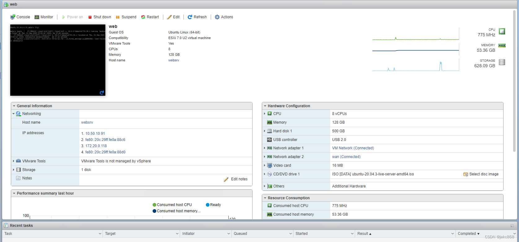Viewport: 519px width, 242px height.
Task: Click the Storage row icon
Action: (19, 170)
